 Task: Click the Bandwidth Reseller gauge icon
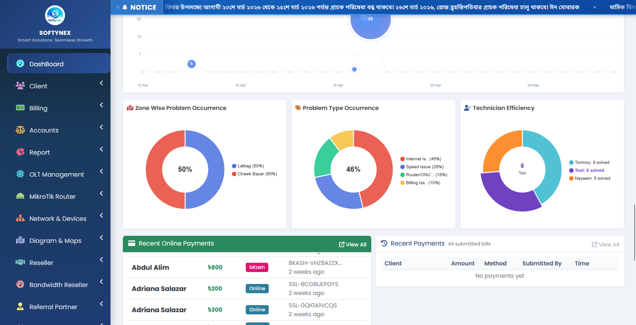[x=20, y=284]
